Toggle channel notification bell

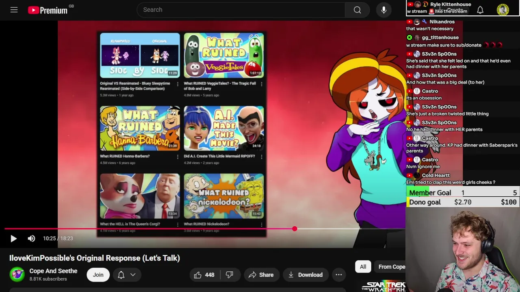(x=121, y=275)
